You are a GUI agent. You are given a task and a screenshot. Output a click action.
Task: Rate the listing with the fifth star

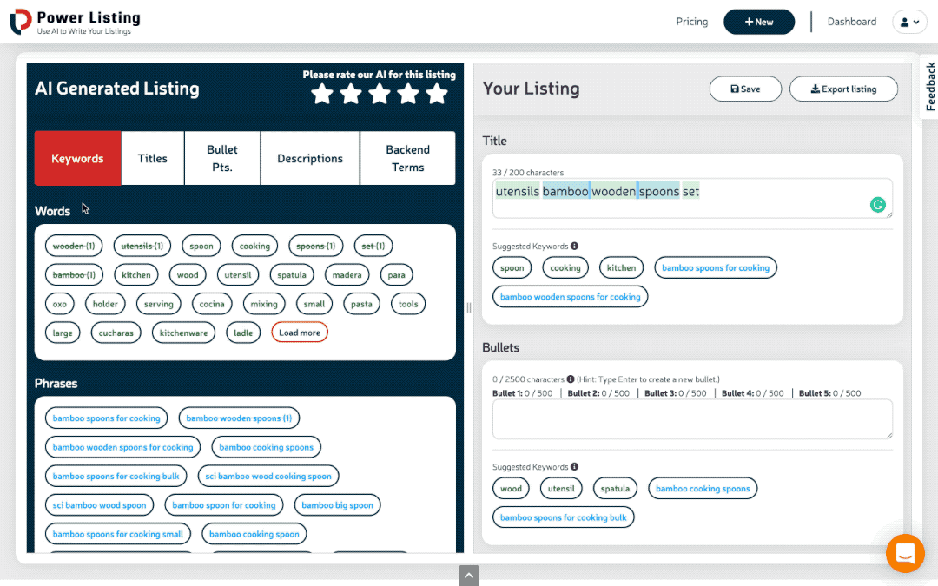pos(437,95)
